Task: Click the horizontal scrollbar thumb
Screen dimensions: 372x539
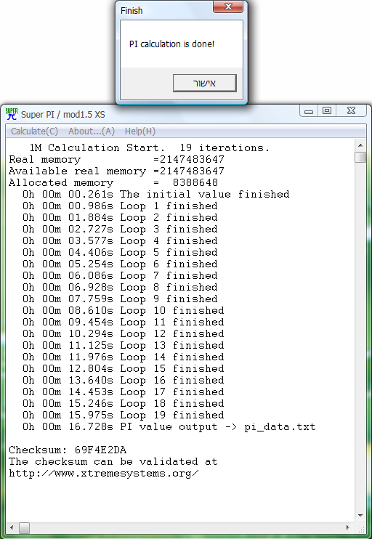Action: click(x=24, y=527)
